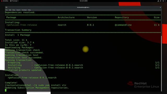The width and height of the screenshot is (167, 94).
Task: Click the volume icon in top bar
Action: [x=161, y=1]
